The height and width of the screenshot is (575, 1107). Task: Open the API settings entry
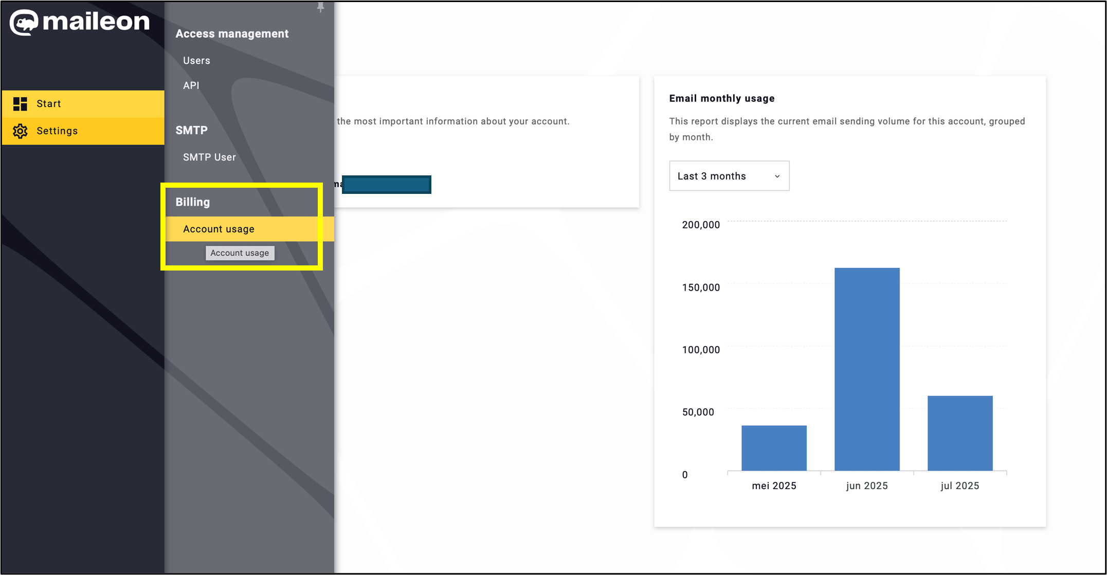point(190,85)
